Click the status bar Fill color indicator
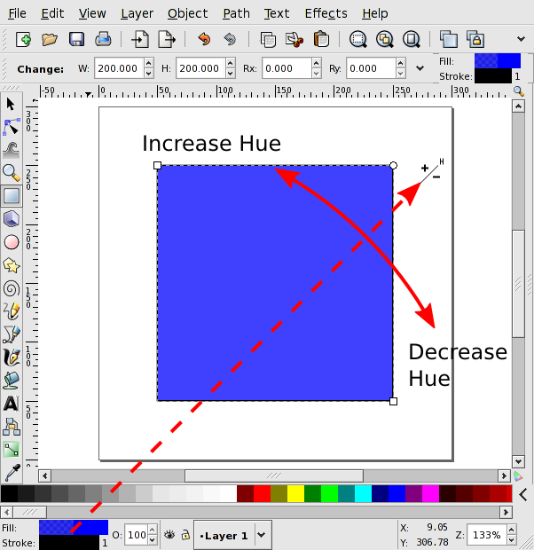Screen dimensions: 534x550 74,527
